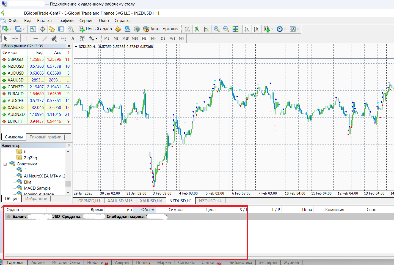The width and height of the screenshot is (394, 265).
Task: Open the Сервис menu
Action: pos(86,21)
